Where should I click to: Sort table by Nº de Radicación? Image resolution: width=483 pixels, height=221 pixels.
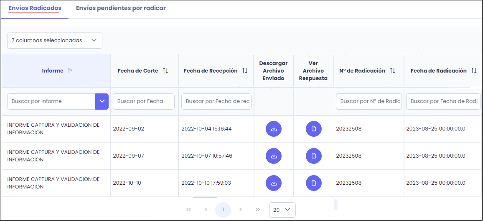tap(392, 71)
